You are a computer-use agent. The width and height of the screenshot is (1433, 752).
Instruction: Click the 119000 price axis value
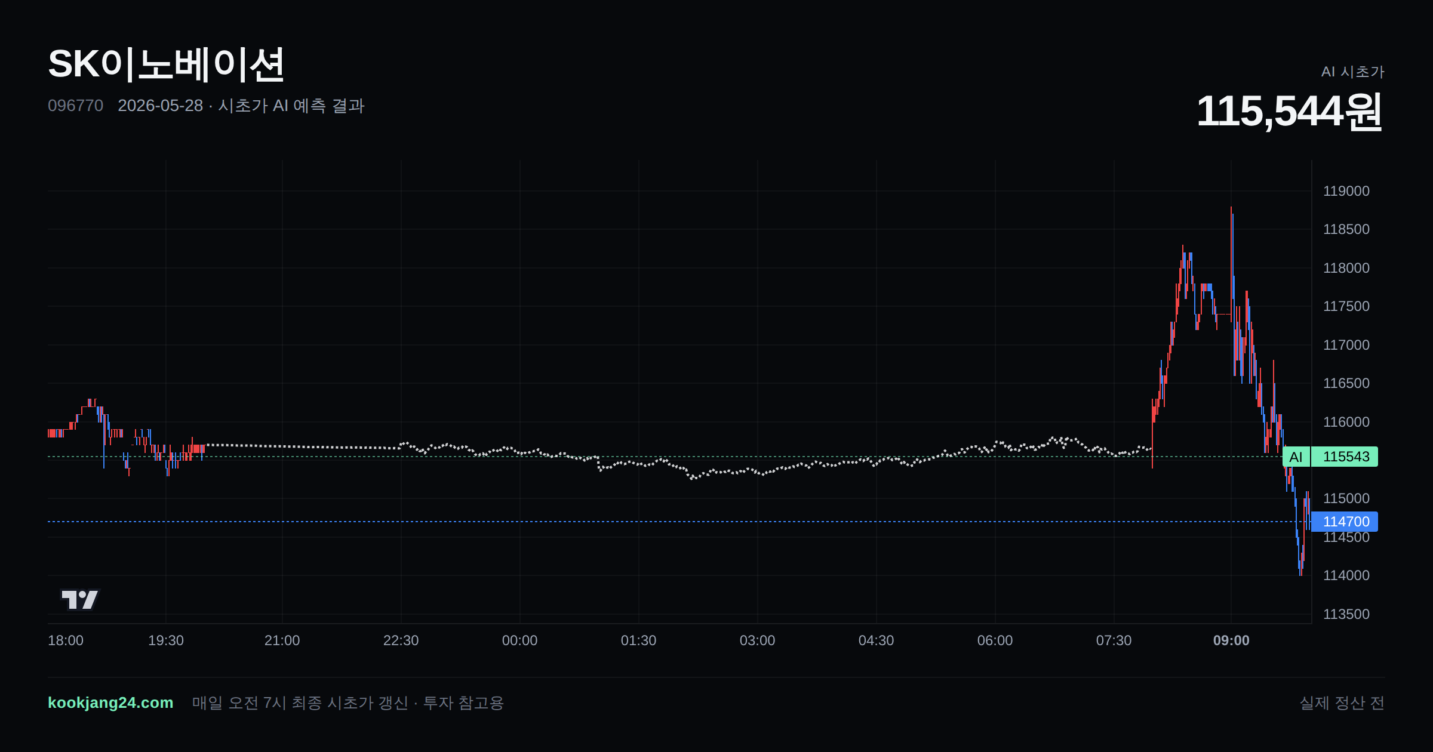coord(1346,191)
